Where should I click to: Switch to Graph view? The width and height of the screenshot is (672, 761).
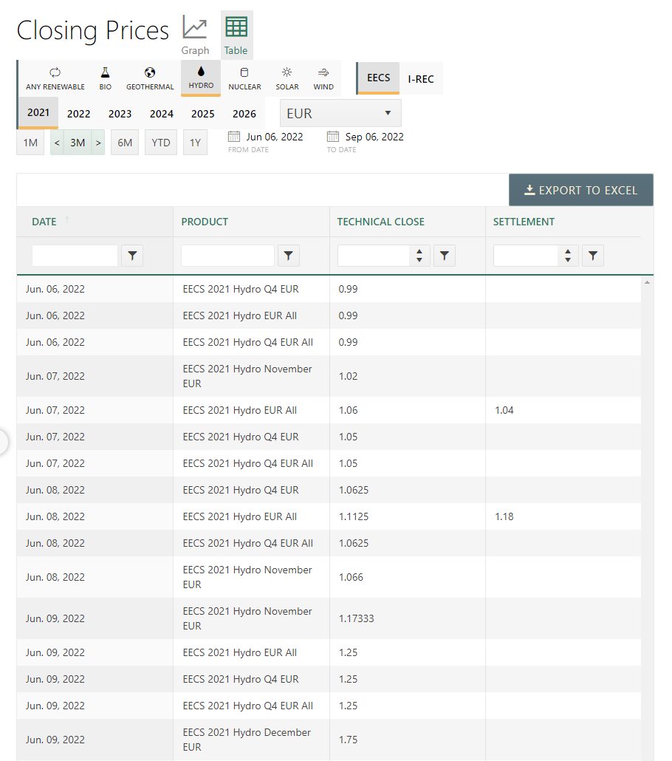(195, 35)
